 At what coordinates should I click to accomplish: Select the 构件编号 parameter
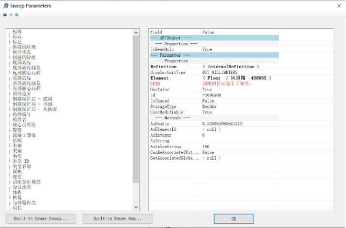click(22, 114)
